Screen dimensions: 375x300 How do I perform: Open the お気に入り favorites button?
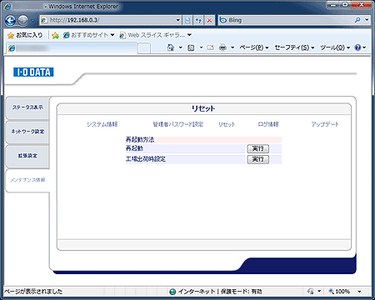[25, 35]
